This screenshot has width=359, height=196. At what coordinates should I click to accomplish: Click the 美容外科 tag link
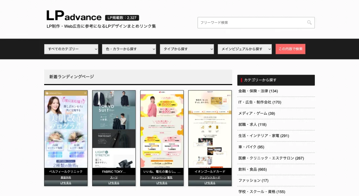pos(66,177)
